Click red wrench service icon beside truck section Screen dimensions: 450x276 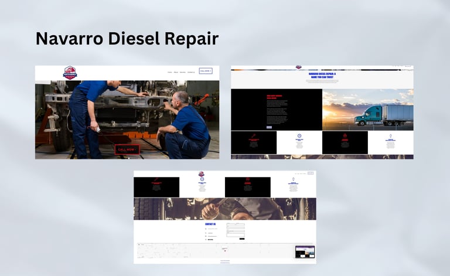tap(254, 136)
